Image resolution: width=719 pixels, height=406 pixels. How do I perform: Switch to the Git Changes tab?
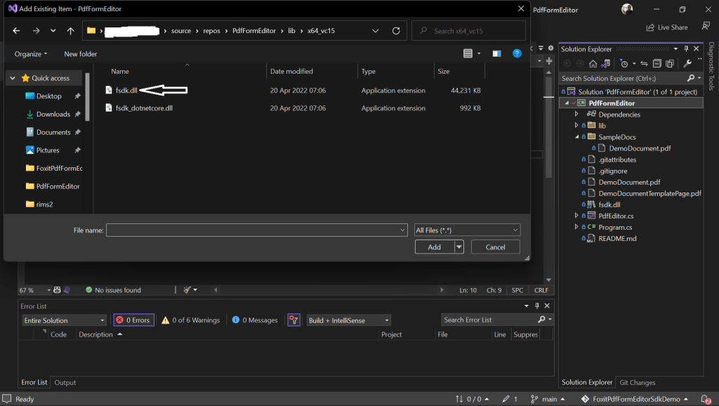(x=637, y=383)
